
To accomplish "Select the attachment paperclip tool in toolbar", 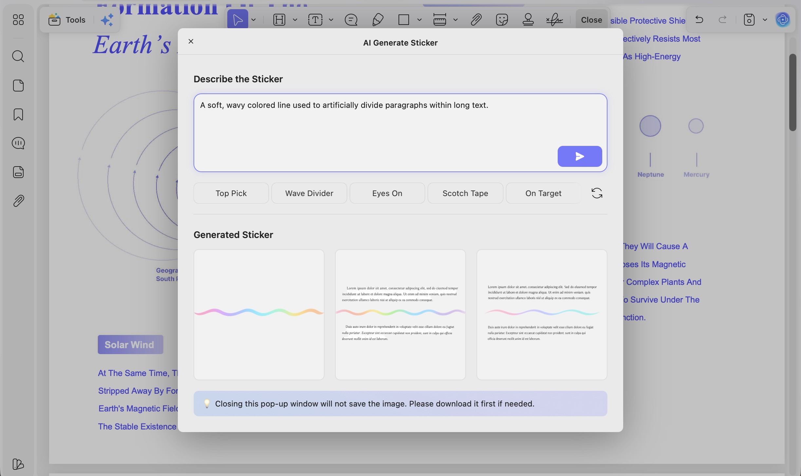I will (x=476, y=20).
